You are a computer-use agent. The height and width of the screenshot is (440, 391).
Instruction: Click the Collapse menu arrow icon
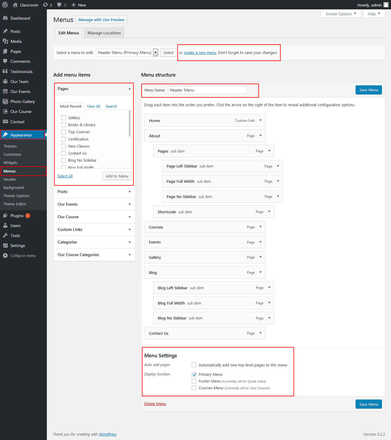[x=5, y=255]
